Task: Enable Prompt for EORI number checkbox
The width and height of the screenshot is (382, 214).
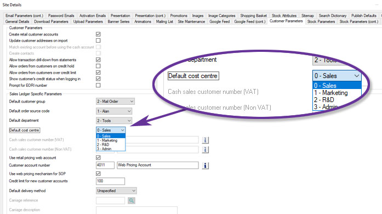Action: click(98, 85)
